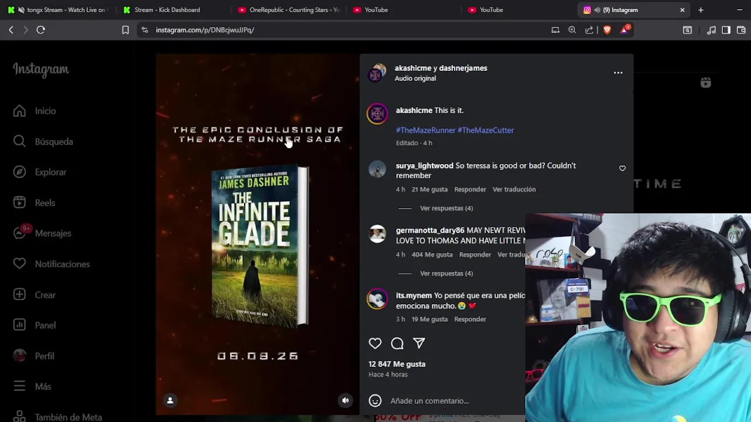Toggle the browser sidebar panel

click(x=726, y=30)
